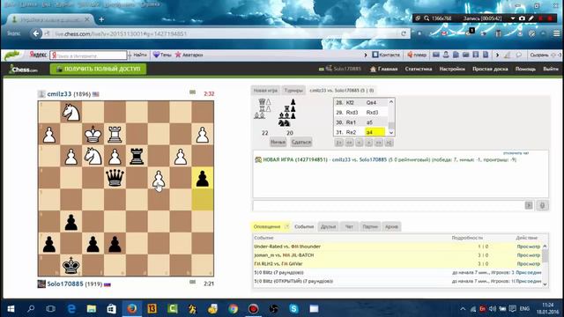This screenshot has width=564, height=317.
Task: Expand the toolbar overflow chevron before Контакты
Action: 366,55
